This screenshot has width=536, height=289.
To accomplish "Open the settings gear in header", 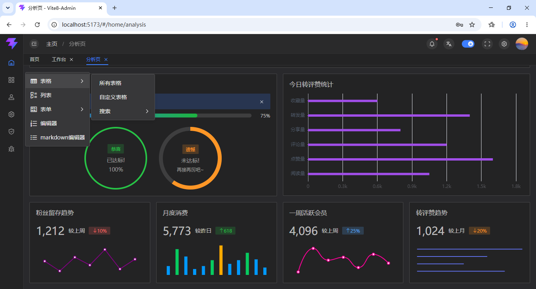I will point(504,44).
